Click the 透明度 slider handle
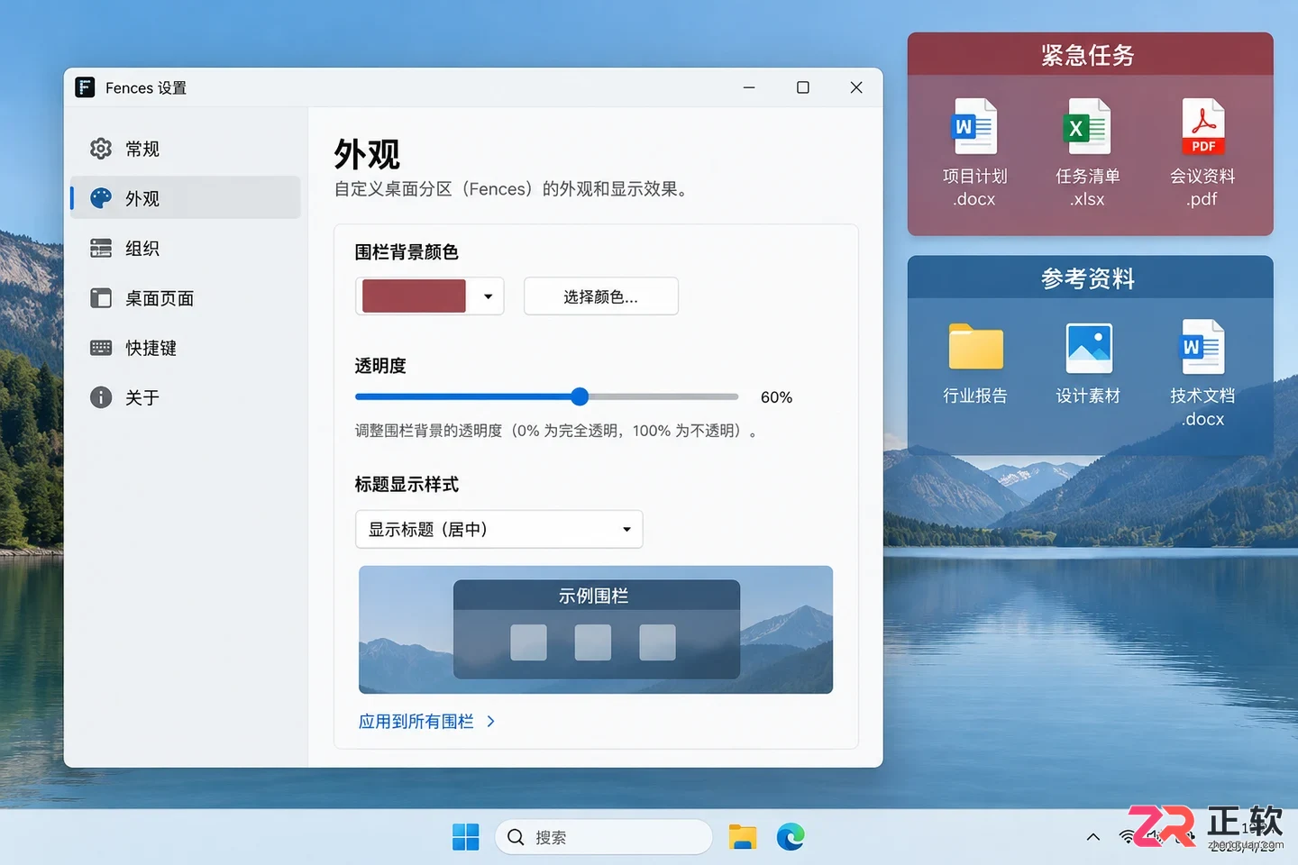 tap(580, 396)
